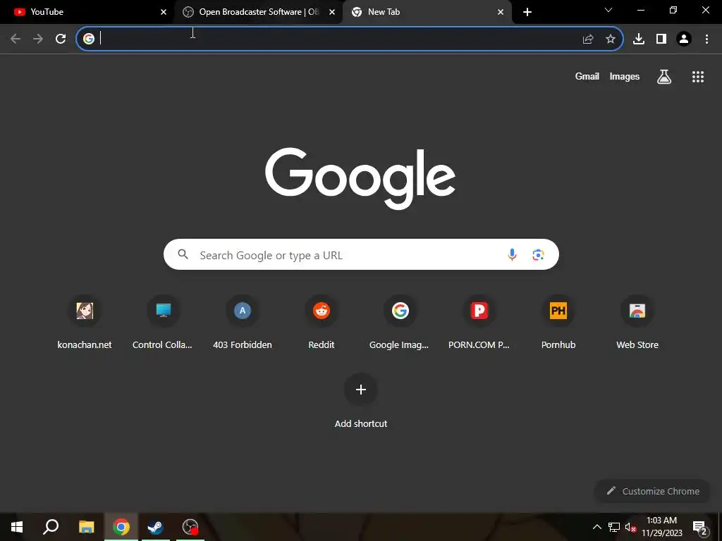The width and height of the screenshot is (722, 541).
Task: Show hidden system tray icons
Action: tap(596, 527)
